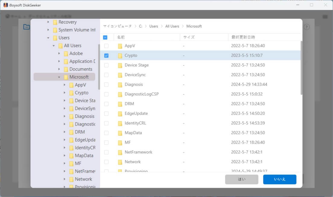The width and height of the screenshot is (333, 197).
Task: Open the MapData folder name
Action: coord(133,133)
